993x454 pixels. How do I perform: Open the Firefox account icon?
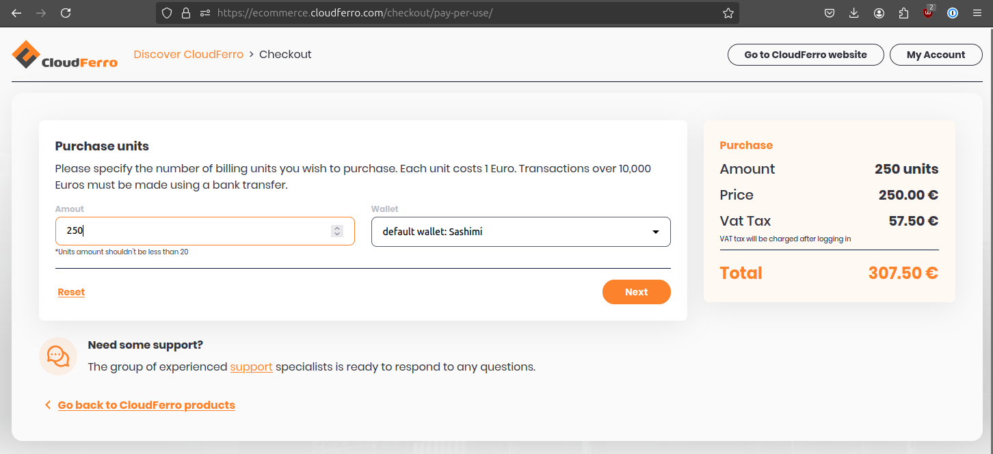pyautogui.click(x=879, y=13)
